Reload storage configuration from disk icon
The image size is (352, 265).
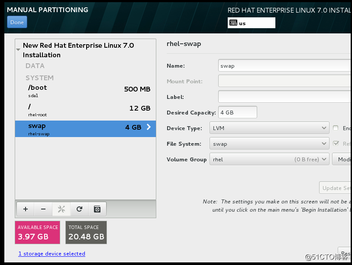(79, 209)
